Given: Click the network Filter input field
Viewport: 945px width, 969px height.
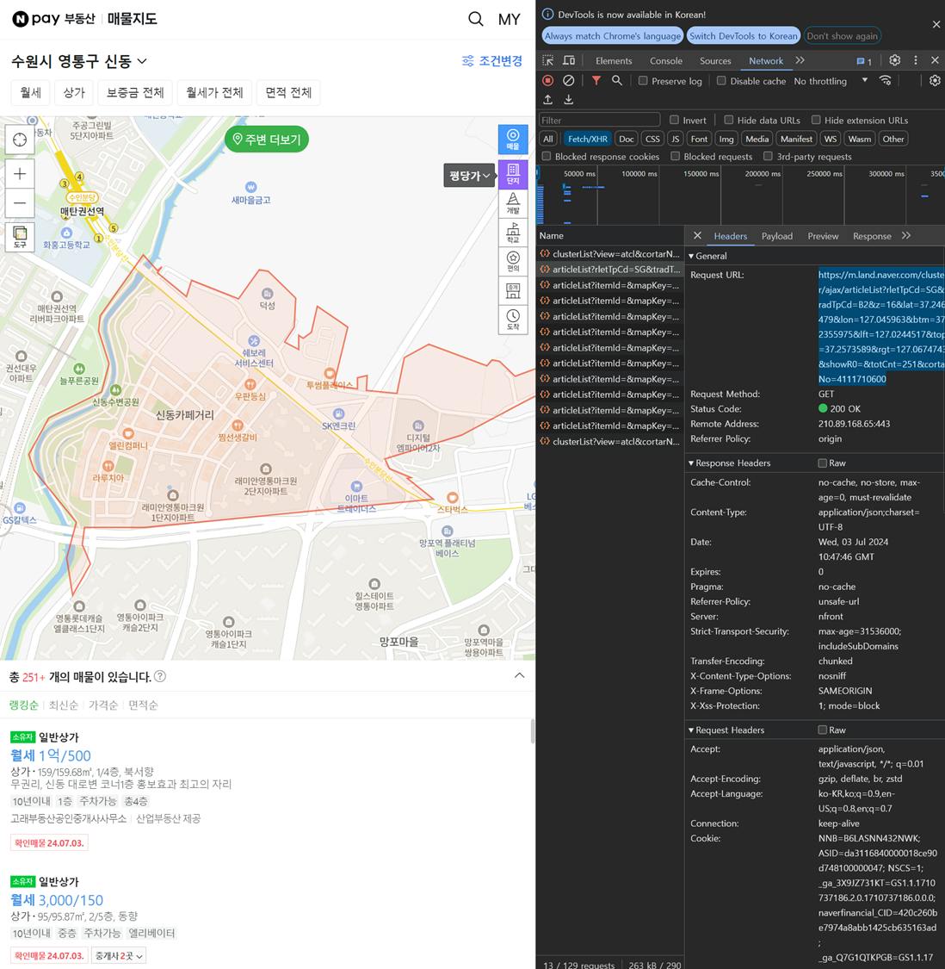Looking at the screenshot, I should point(600,120).
